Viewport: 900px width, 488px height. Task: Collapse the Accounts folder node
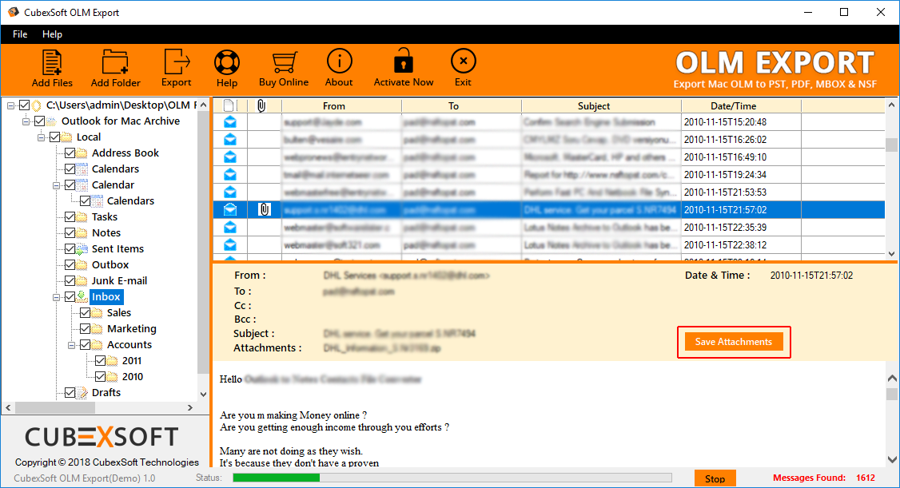point(72,345)
